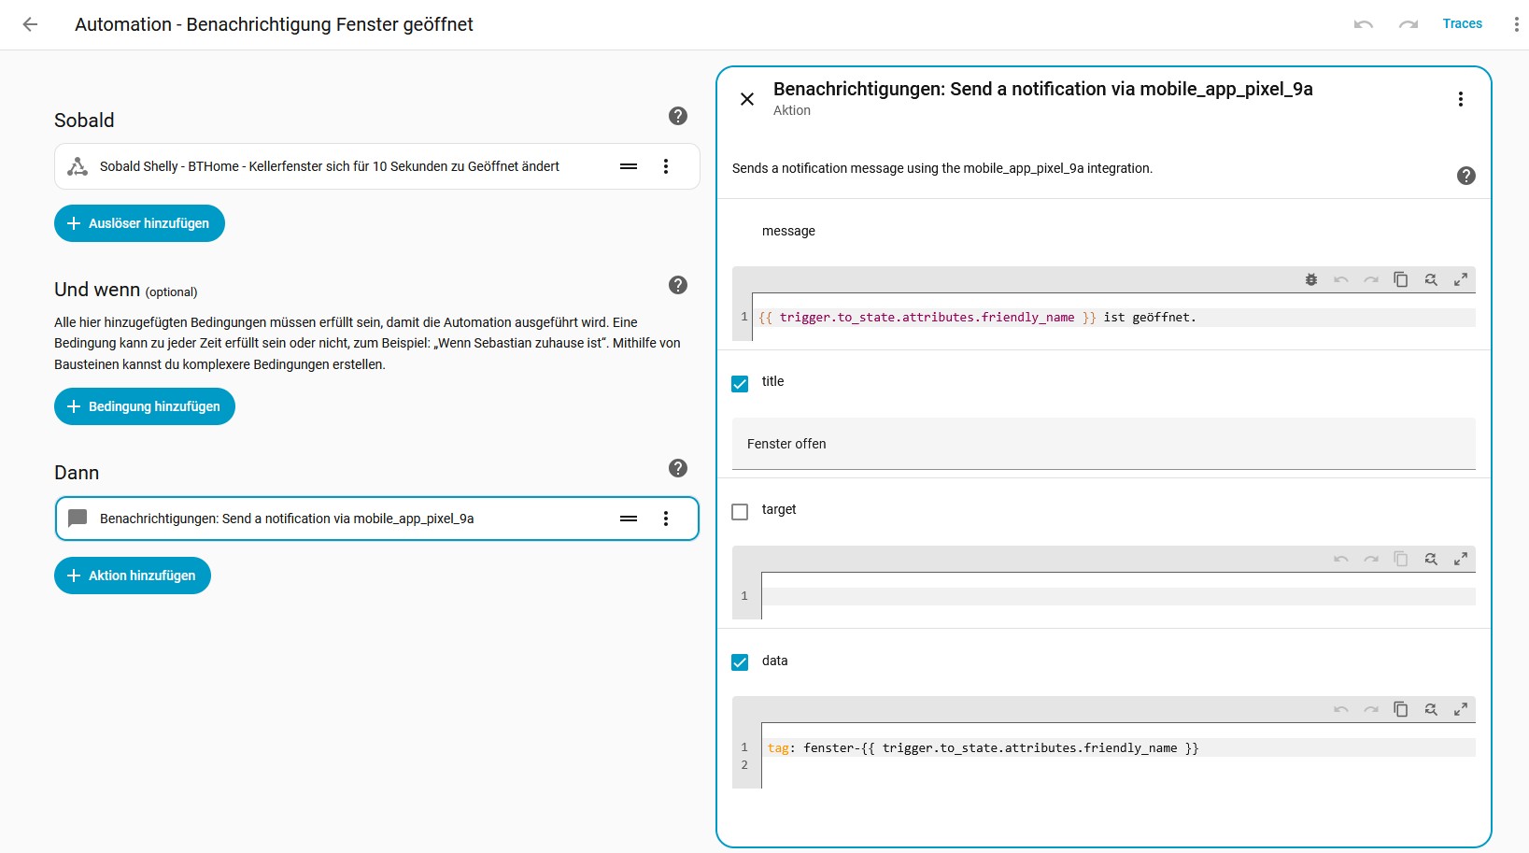Expand the message editor to fullscreen
Image resolution: width=1529 pixels, height=853 pixels.
pos(1461,279)
